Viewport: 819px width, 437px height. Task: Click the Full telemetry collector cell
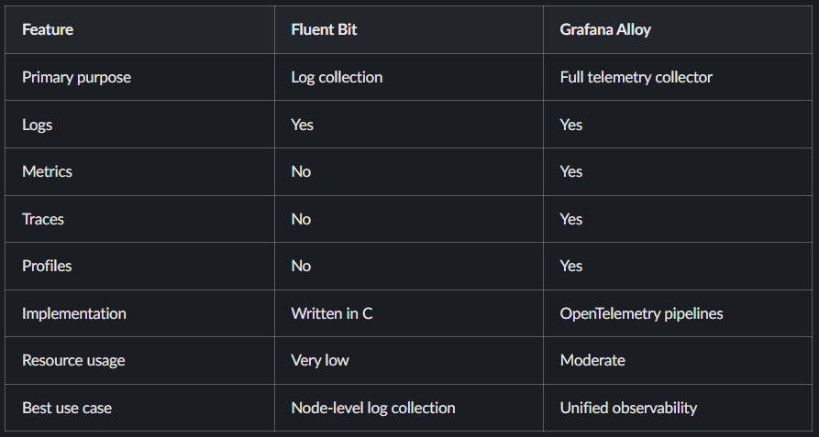click(x=636, y=77)
